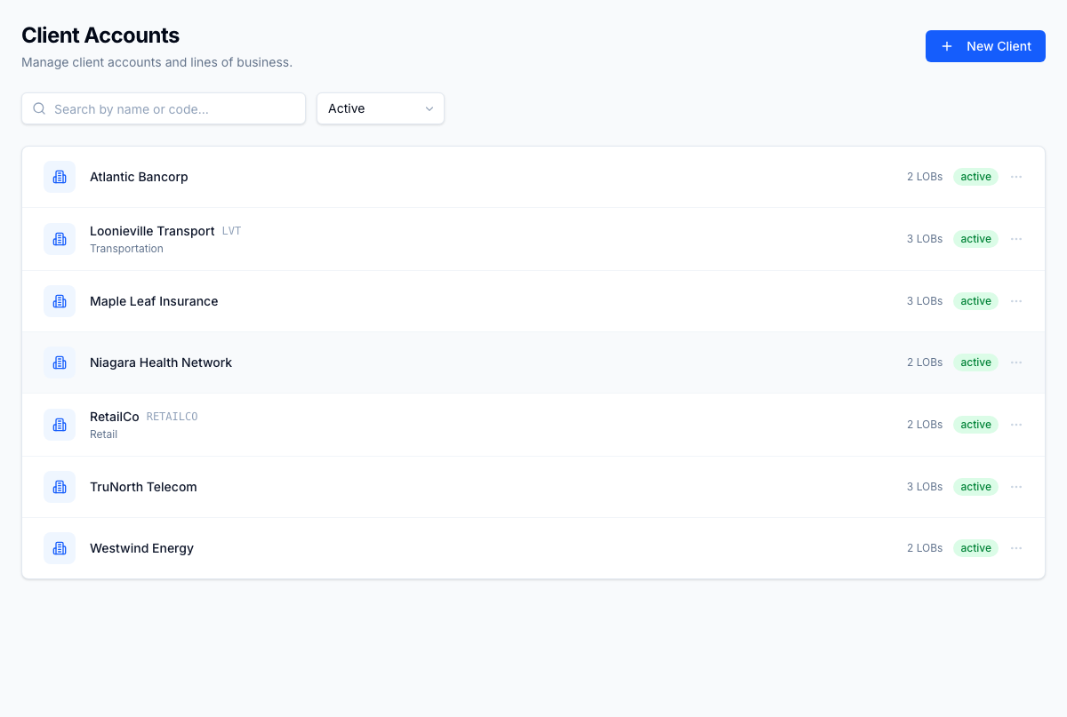Click the 3 LOBs count for TruNorth Telecom

(925, 487)
